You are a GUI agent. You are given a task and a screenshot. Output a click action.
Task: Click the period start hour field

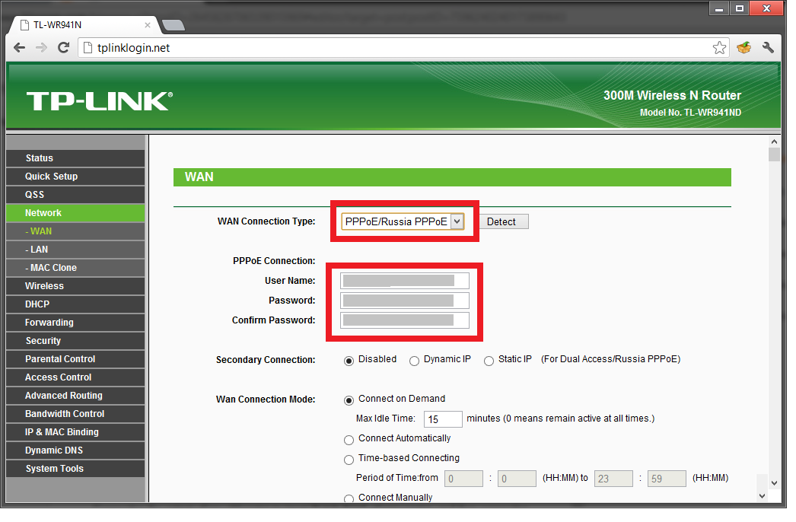click(x=463, y=479)
